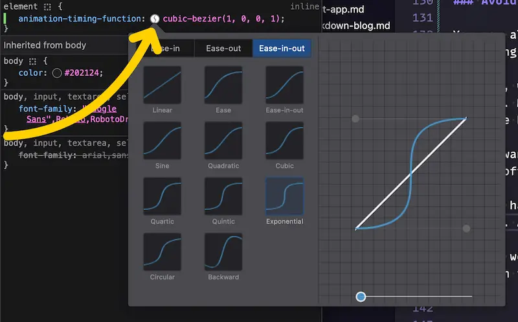
Task: Click the duration slider knob below the curve
Action: pos(361,297)
